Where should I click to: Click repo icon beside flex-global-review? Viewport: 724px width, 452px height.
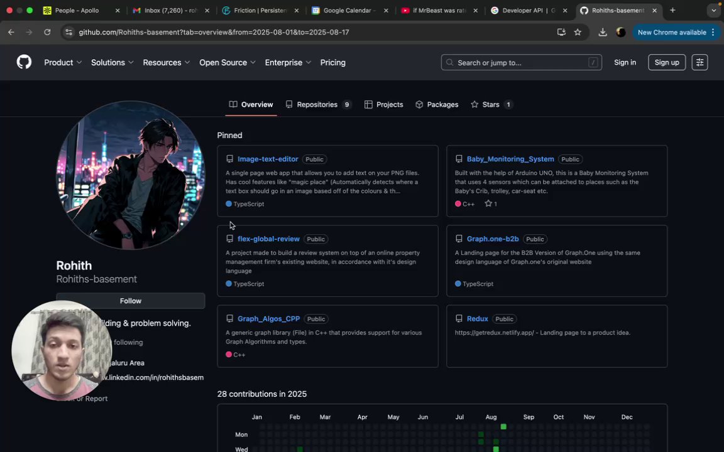[x=229, y=239]
